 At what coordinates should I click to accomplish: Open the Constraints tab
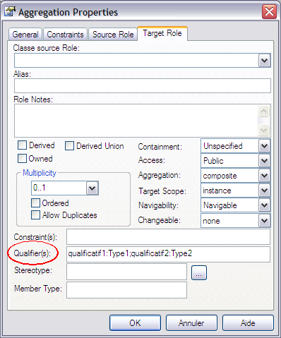click(65, 35)
